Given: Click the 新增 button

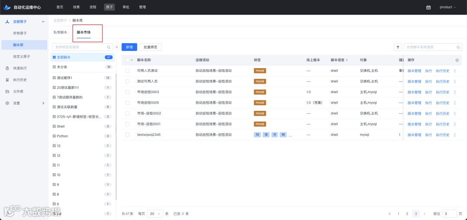Looking at the screenshot, I should [129, 47].
